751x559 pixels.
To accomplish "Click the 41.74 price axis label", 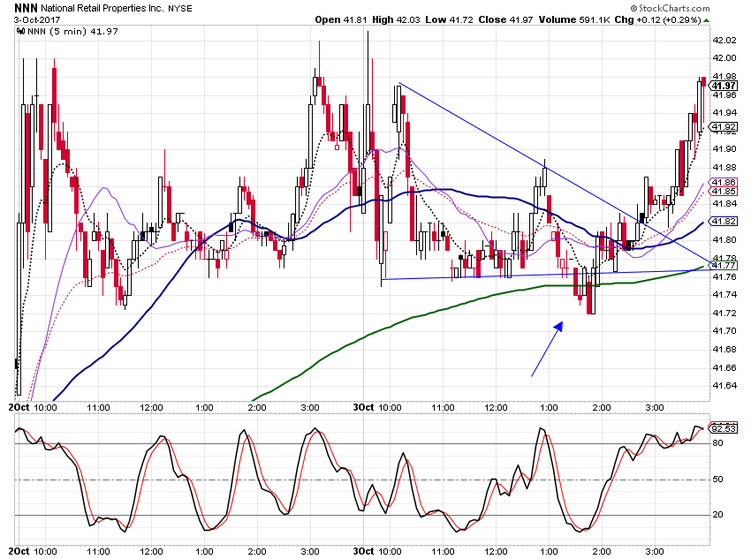I will click(724, 295).
